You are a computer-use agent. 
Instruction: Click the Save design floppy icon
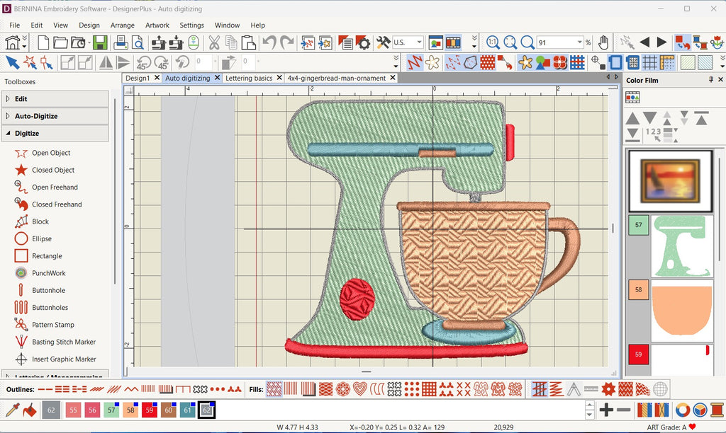coord(99,42)
